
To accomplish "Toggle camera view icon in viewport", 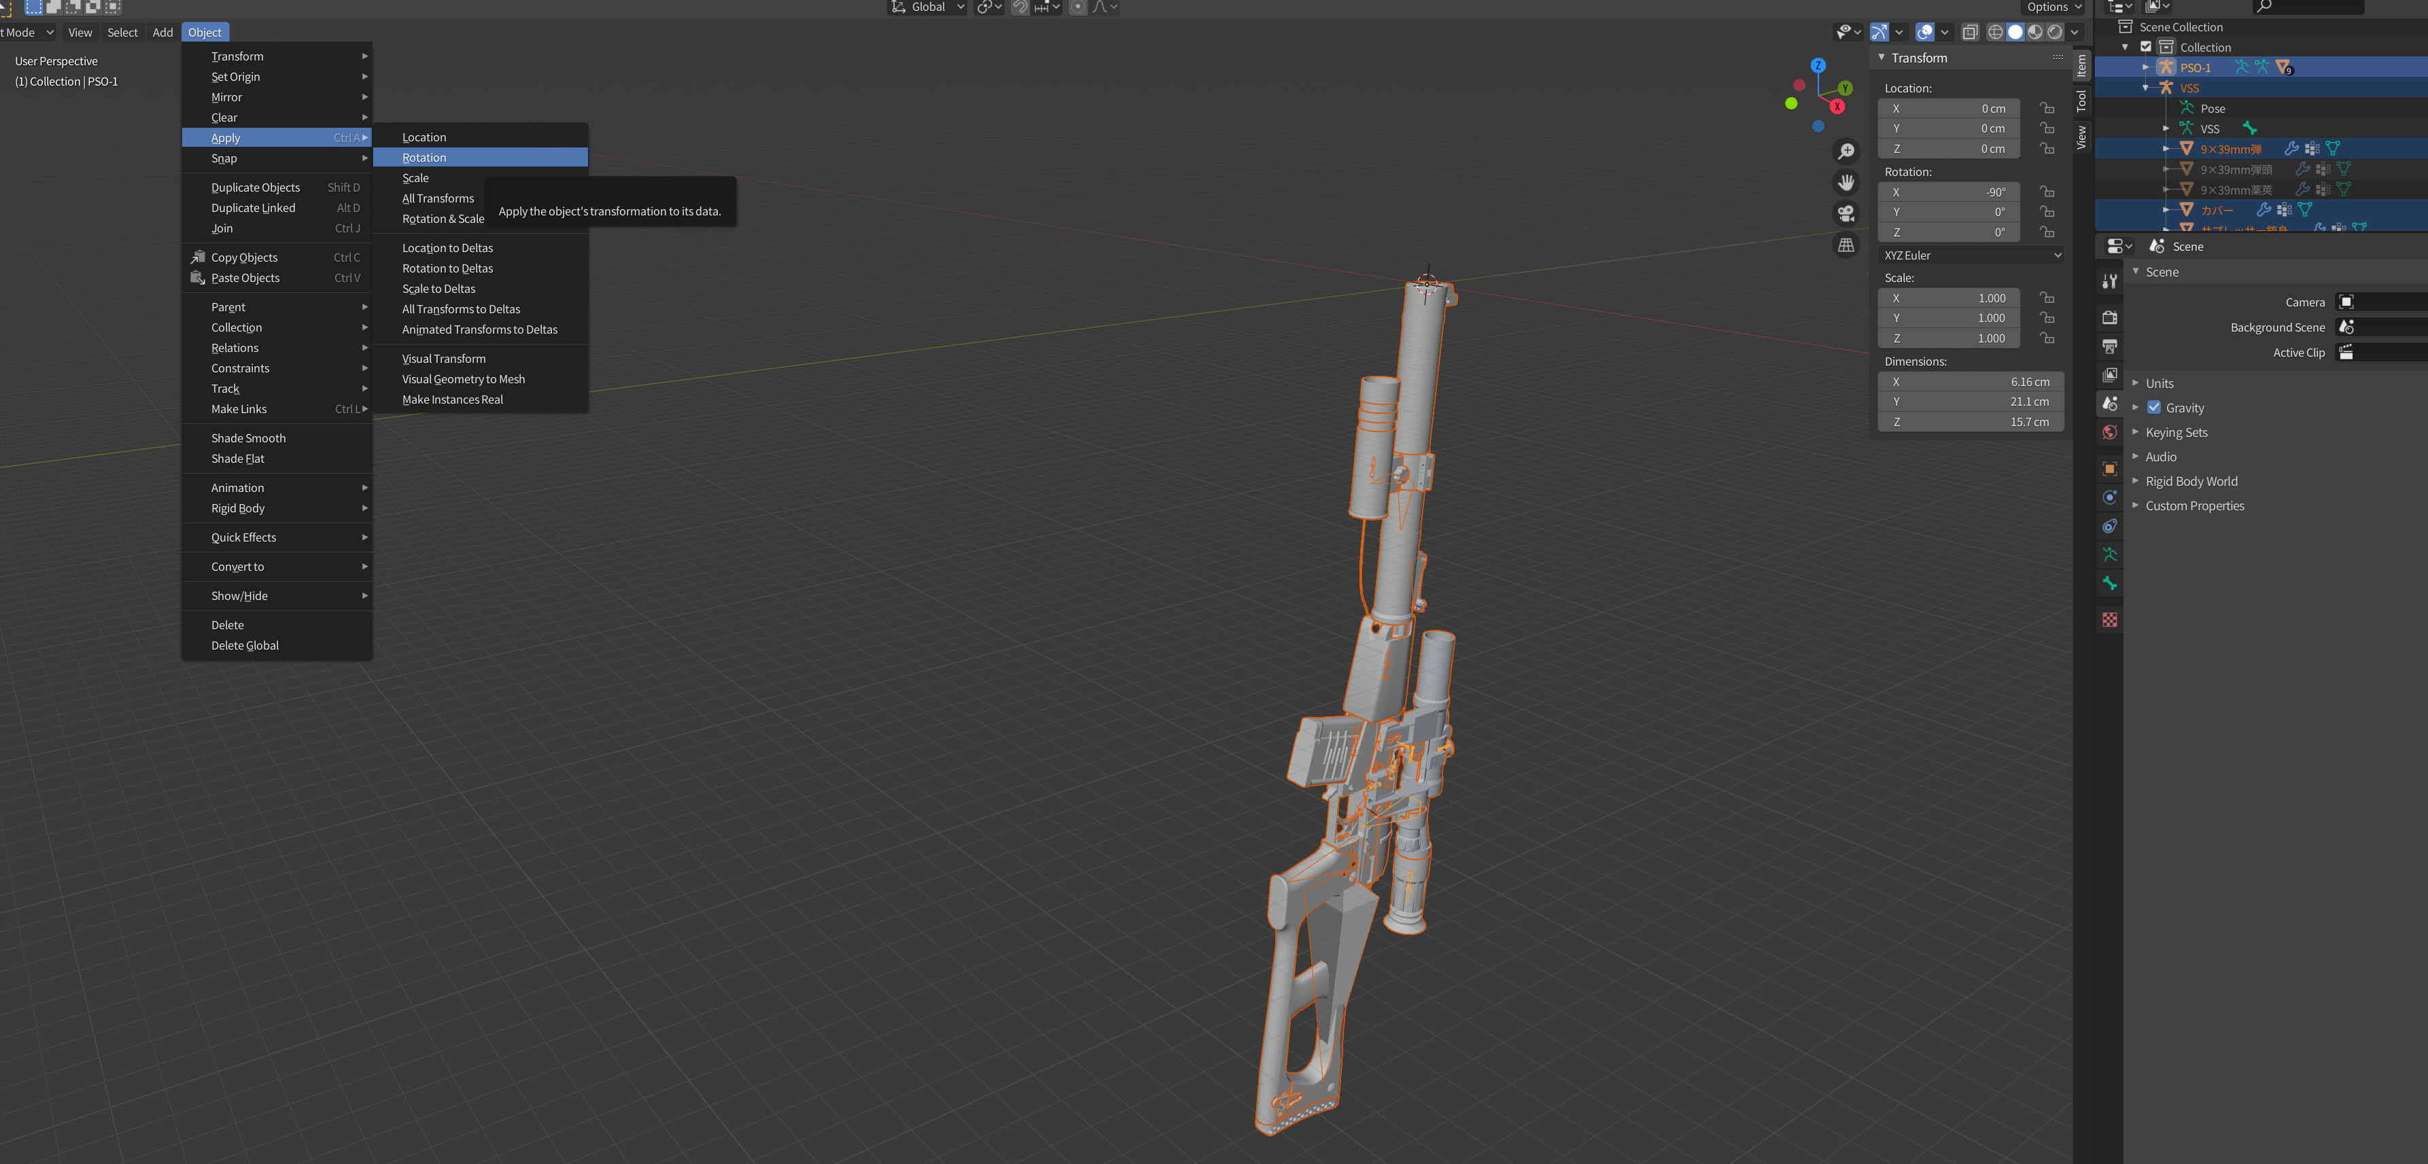I will [1845, 213].
